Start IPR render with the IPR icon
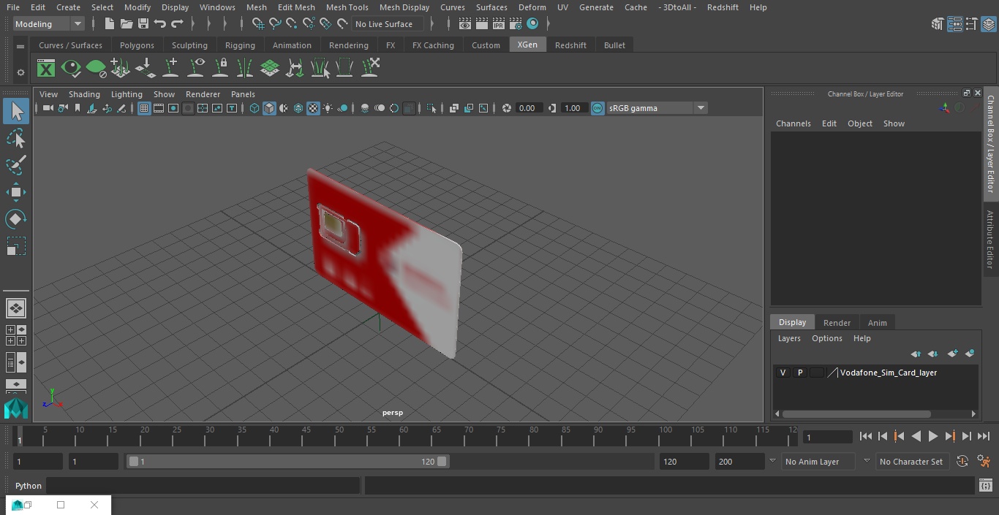The height and width of the screenshot is (515, 999). [499, 24]
